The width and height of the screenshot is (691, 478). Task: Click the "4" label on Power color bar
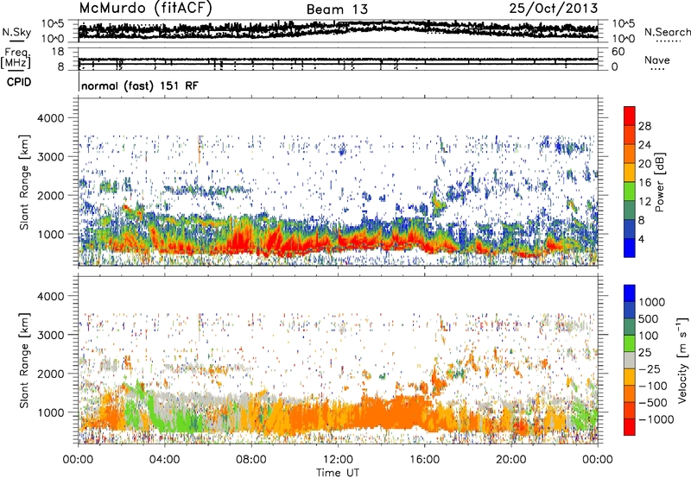click(x=641, y=239)
